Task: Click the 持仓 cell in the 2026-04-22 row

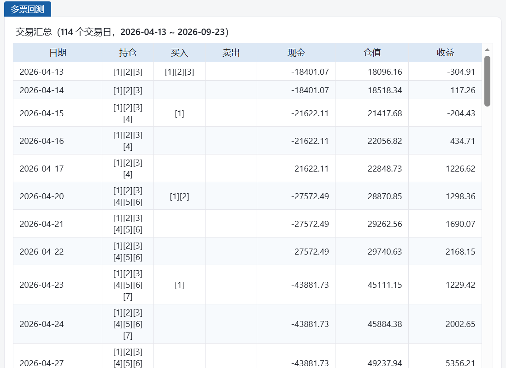Action: click(x=128, y=251)
